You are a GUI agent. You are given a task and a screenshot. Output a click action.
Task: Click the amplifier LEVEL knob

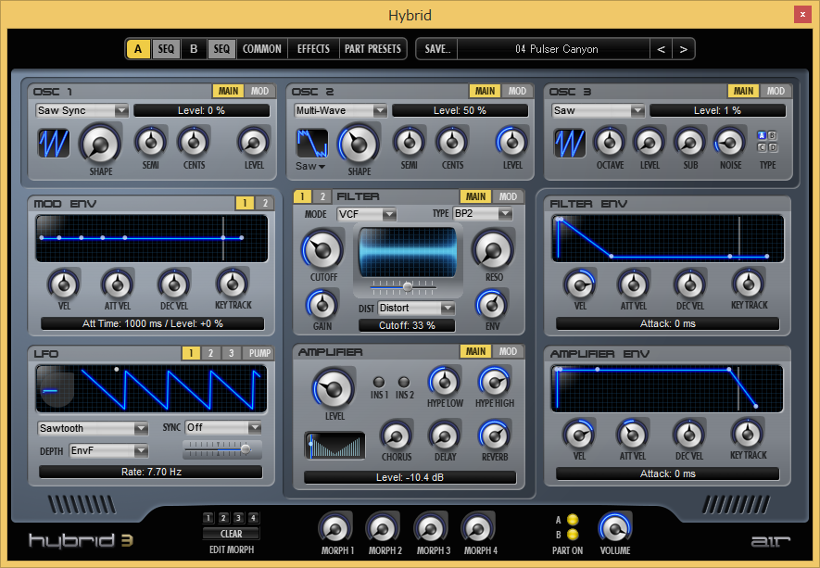[334, 388]
